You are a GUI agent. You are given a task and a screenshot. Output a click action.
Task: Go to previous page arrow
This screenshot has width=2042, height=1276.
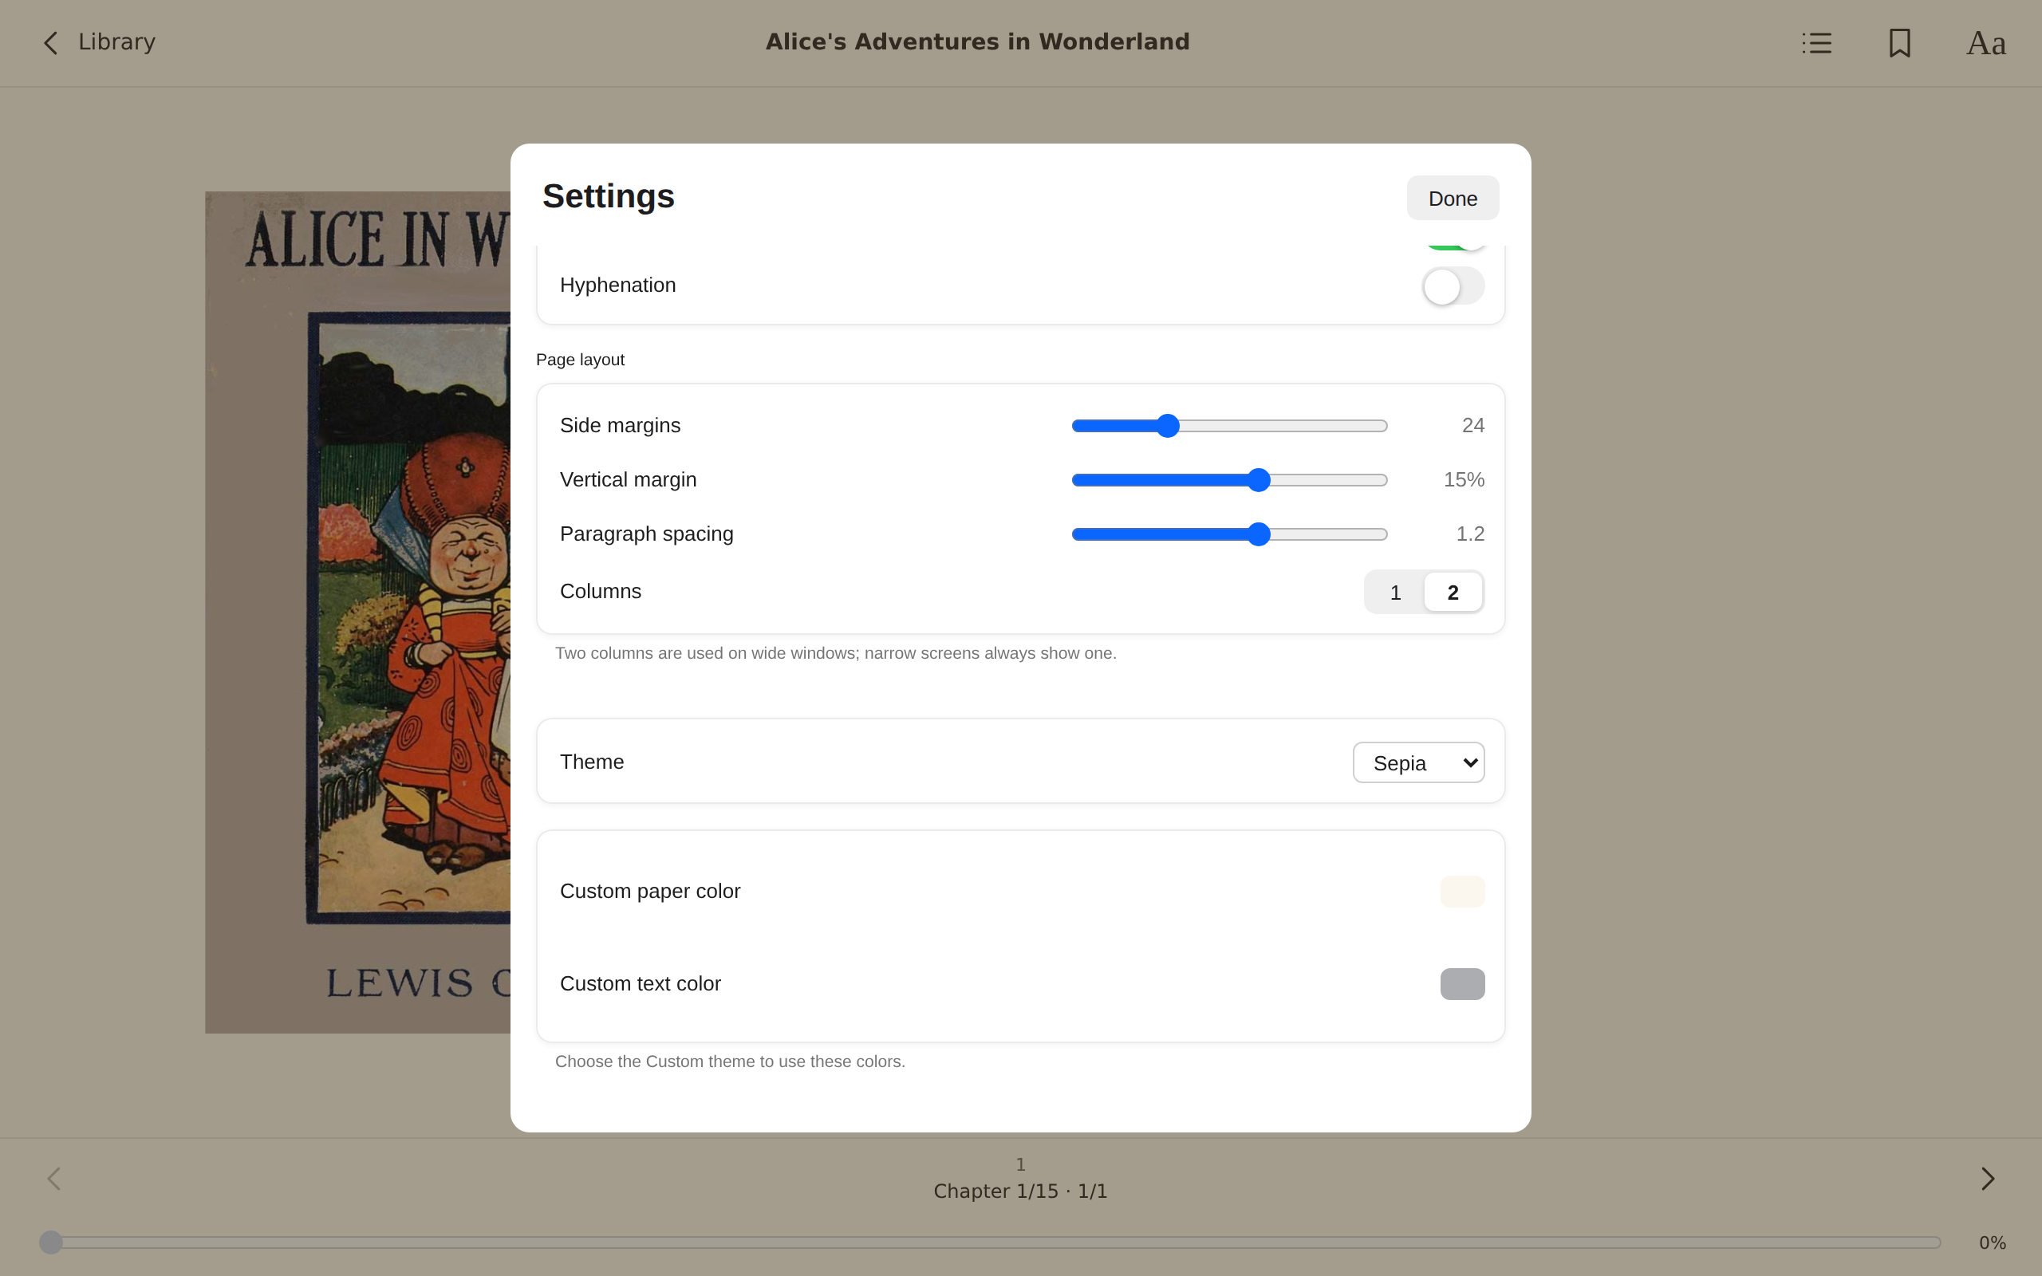[x=54, y=1178]
